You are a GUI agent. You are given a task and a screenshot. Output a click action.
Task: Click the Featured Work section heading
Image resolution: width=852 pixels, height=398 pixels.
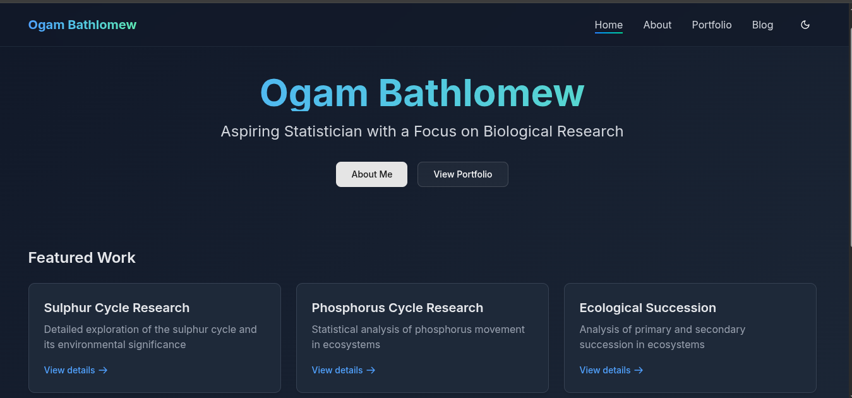point(81,258)
